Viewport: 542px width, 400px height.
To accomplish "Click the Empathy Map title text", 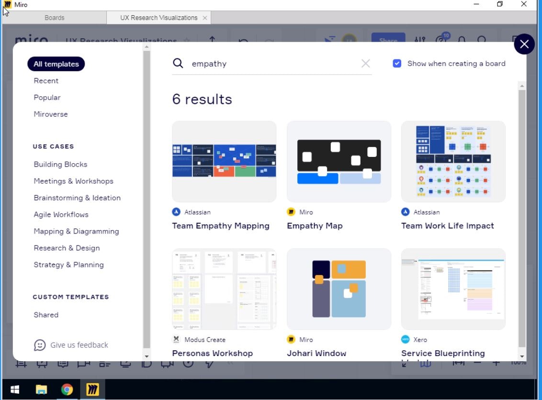I will pos(315,225).
